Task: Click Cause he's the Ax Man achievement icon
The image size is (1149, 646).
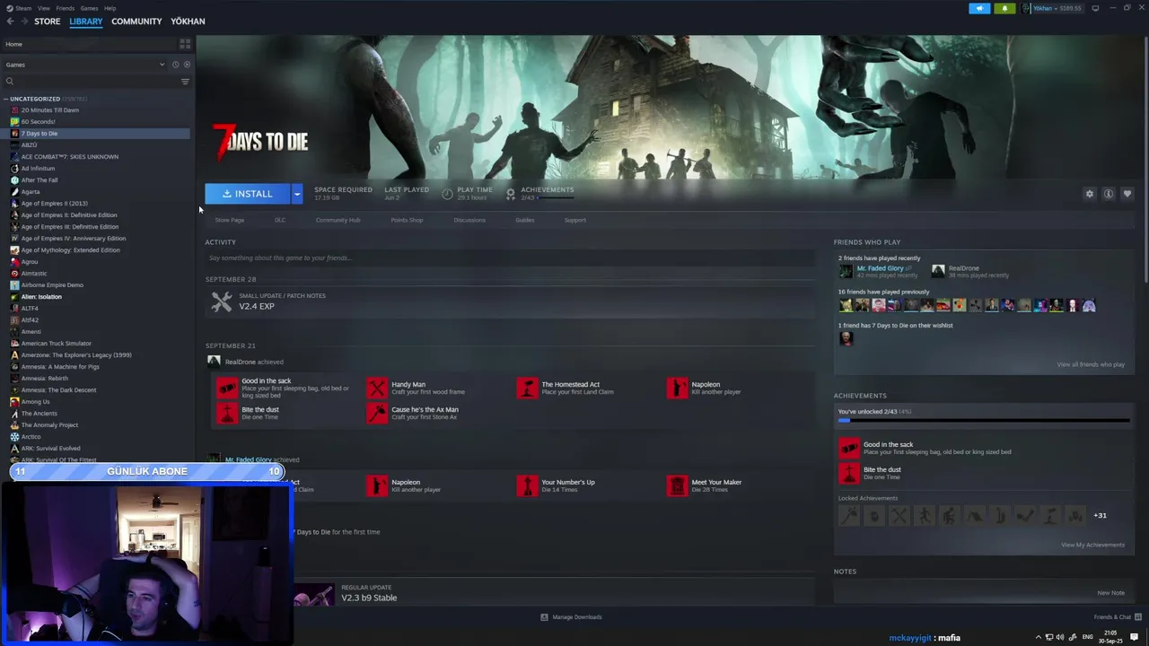Action: [x=377, y=413]
